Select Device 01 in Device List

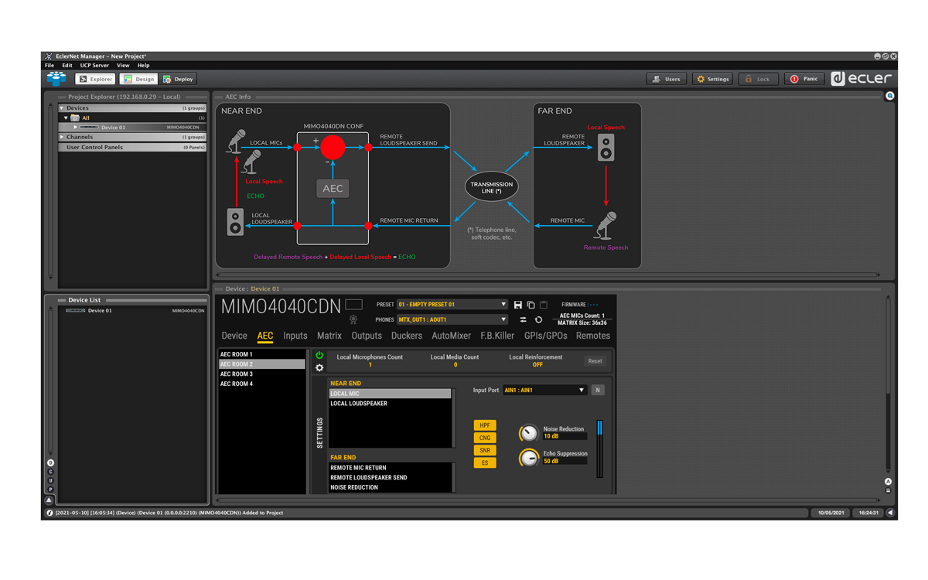coord(132,311)
